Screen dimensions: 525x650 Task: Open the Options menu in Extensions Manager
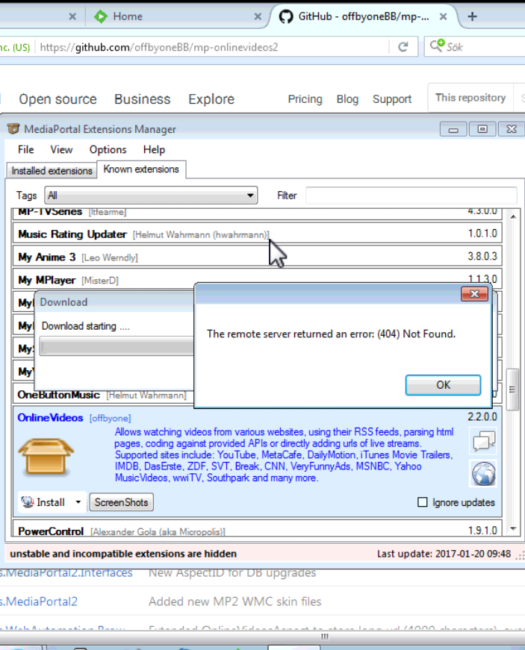tap(108, 149)
